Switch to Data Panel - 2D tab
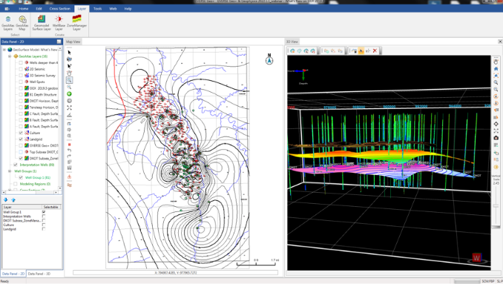The height and width of the screenshot is (284, 503). (x=13, y=274)
